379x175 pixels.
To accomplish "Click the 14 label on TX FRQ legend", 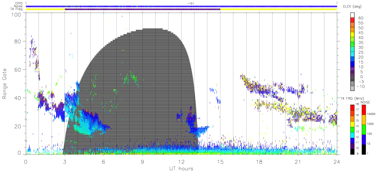I will pos(357,126).
